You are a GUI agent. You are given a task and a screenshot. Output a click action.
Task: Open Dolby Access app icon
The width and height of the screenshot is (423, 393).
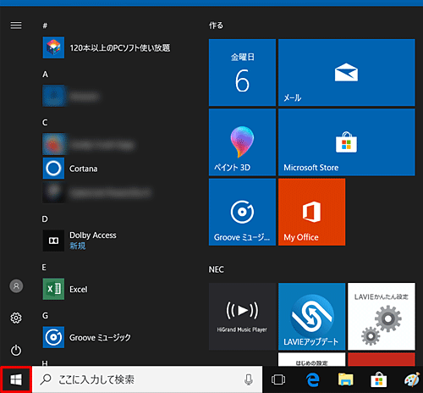pos(53,241)
